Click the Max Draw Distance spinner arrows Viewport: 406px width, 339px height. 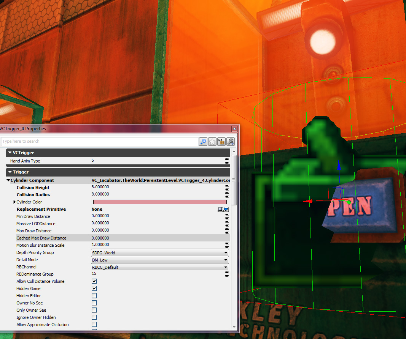tap(227, 231)
